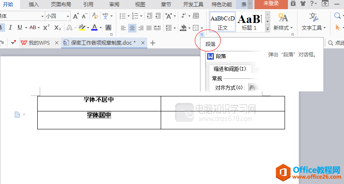The image size is (344, 184).
Task: Open the help question mark menu
Action: (312, 3)
